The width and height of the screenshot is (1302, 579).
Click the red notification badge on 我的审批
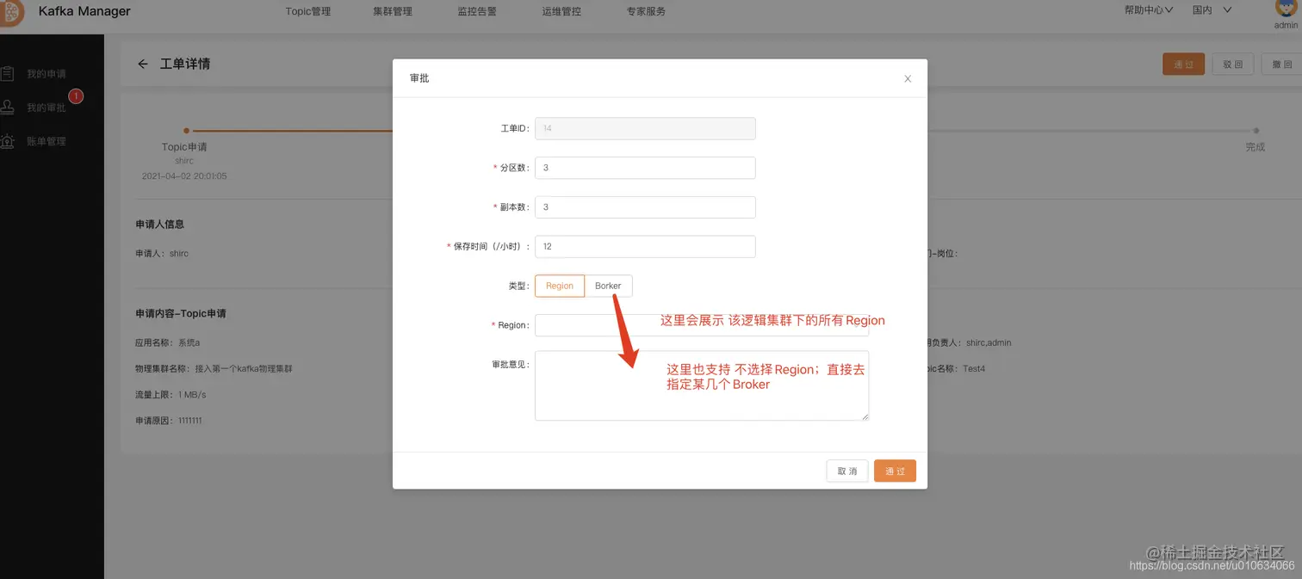click(75, 96)
